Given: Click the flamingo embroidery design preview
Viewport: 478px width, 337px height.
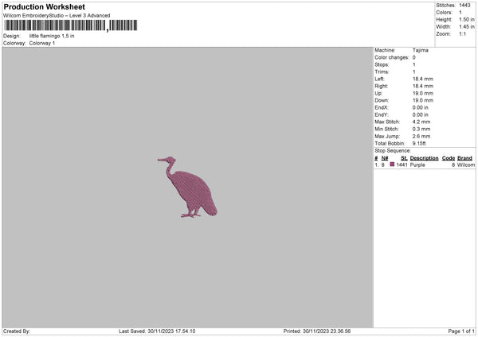Looking at the screenshot, I should coord(188,187).
